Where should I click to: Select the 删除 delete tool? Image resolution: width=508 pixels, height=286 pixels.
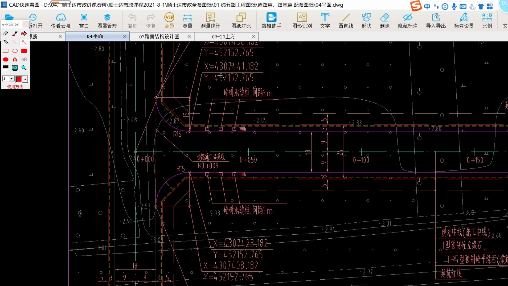[385, 21]
